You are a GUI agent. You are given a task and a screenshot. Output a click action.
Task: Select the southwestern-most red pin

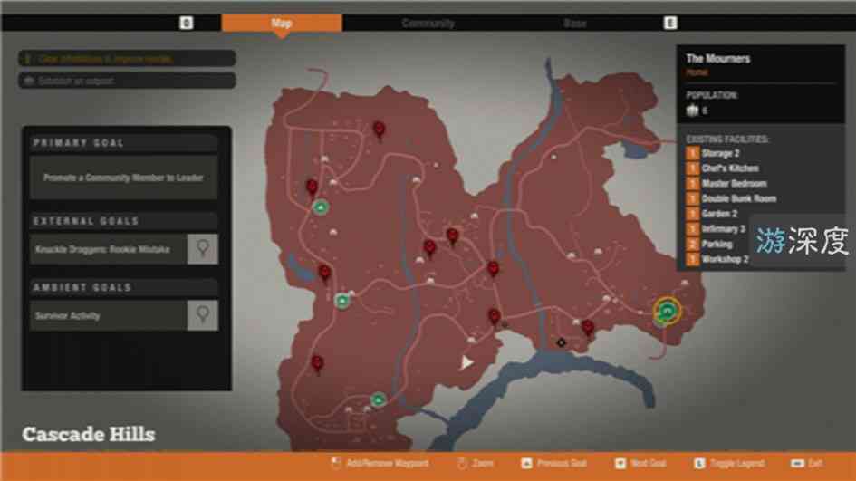click(317, 363)
